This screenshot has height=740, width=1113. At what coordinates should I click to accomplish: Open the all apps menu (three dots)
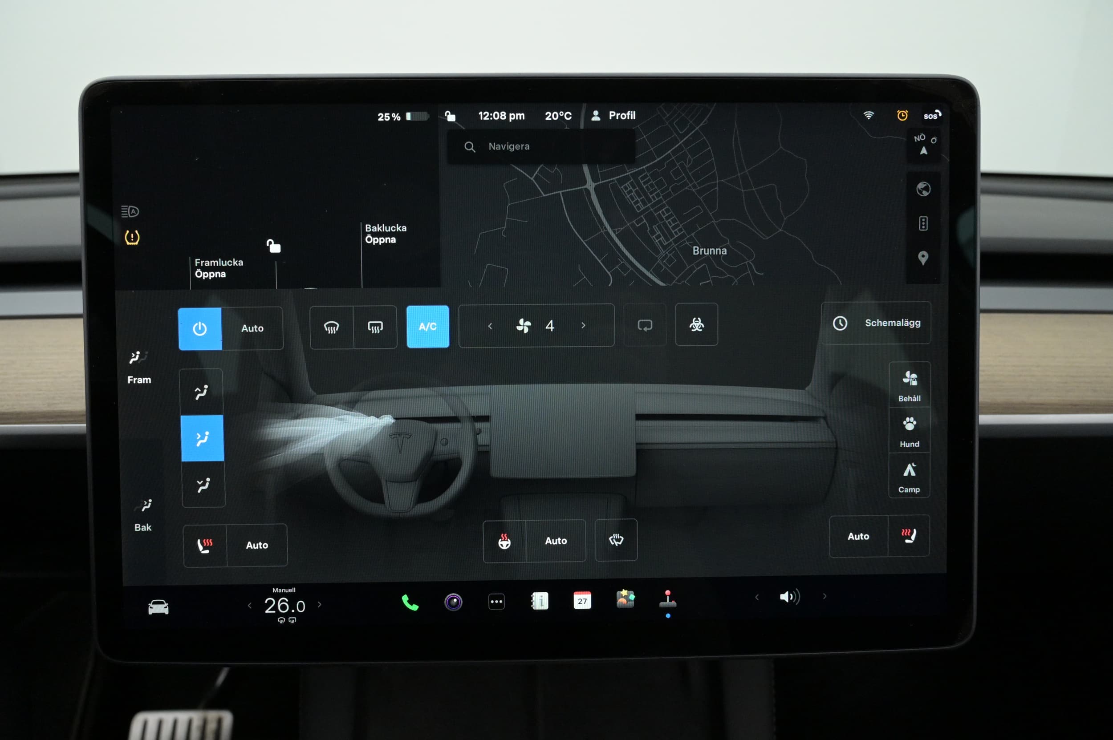tap(496, 602)
